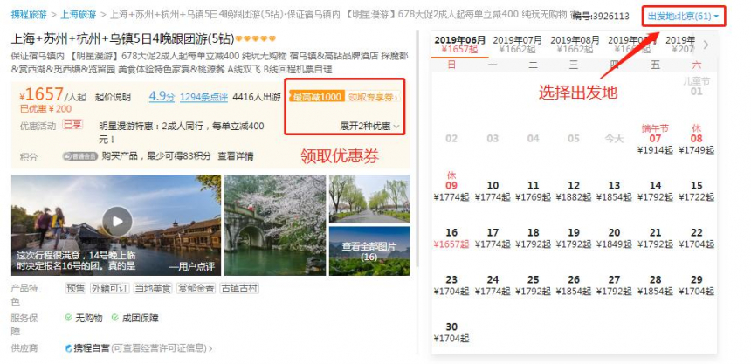The height and width of the screenshot is (364, 751).
Task: Open 起价说明 price explanation
Action: [113, 97]
